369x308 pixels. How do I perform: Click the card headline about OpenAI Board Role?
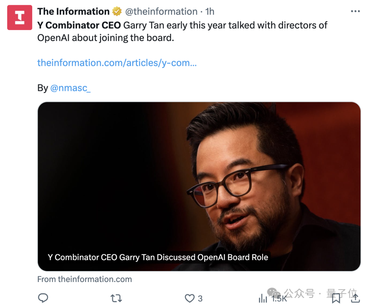(158, 257)
